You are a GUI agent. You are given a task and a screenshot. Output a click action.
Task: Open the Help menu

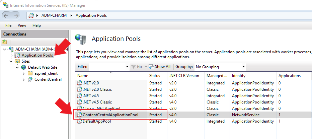pos(36,25)
